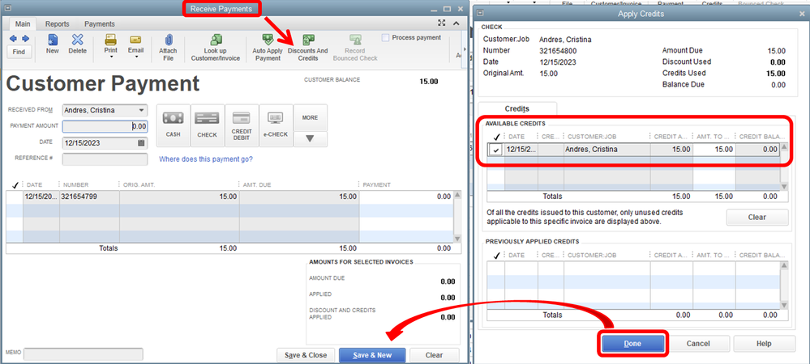Click Help in Apply Credits

click(x=764, y=344)
